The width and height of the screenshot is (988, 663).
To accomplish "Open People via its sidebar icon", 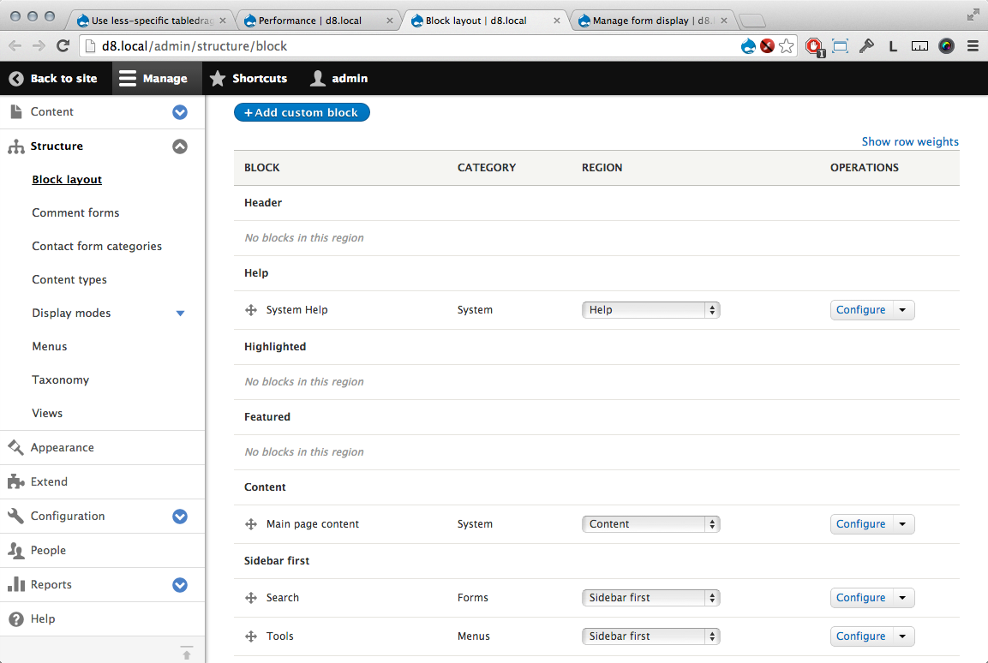I will (15, 550).
